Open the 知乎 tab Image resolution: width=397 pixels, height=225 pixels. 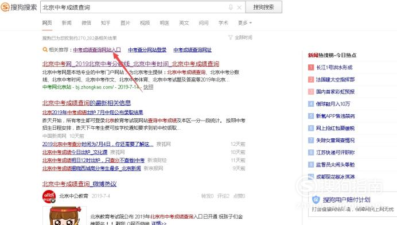(x=106, y=23)
